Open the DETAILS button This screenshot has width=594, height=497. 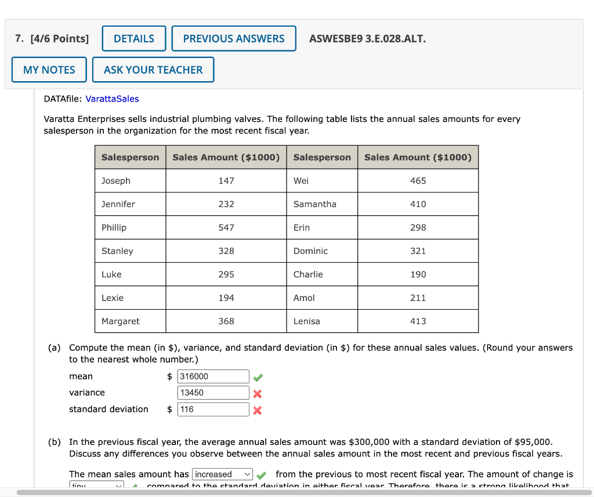(134, 38)
